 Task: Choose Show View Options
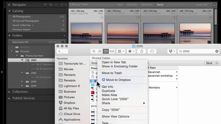(x=115, y=116)
